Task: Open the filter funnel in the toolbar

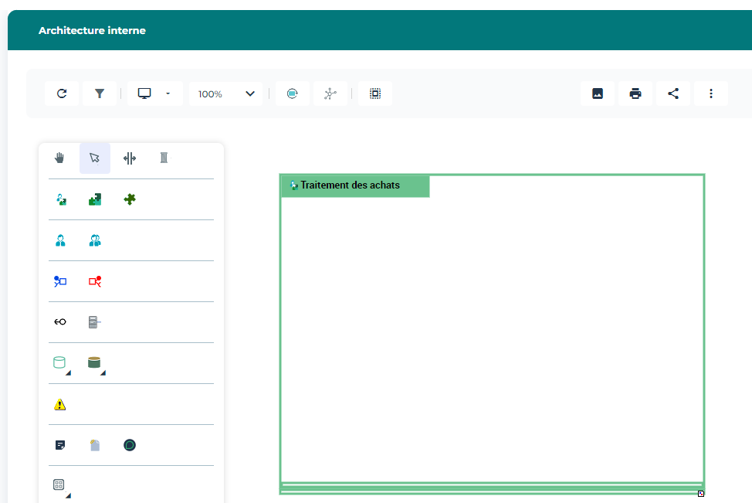Action: point(100,93)
